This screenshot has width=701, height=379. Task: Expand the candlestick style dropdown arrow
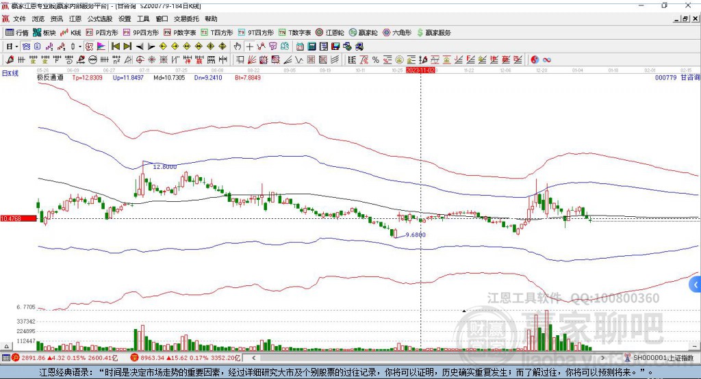coord(80,47)
